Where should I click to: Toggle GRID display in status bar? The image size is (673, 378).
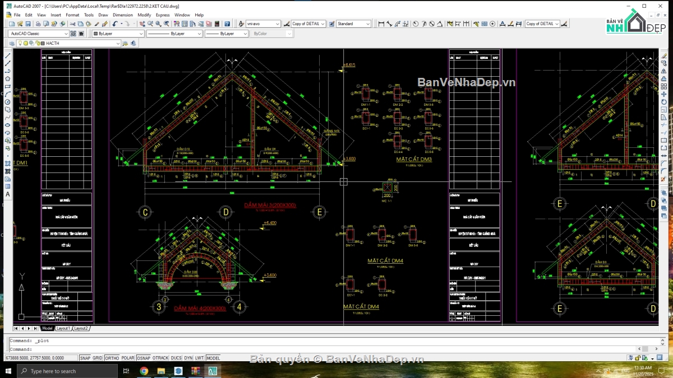click(98, 358)
